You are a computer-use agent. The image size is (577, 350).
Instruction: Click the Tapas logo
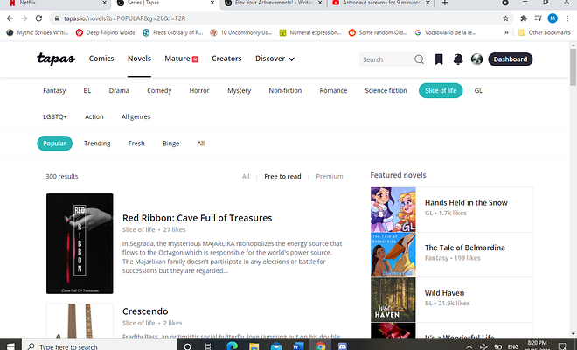coord(57,59)
